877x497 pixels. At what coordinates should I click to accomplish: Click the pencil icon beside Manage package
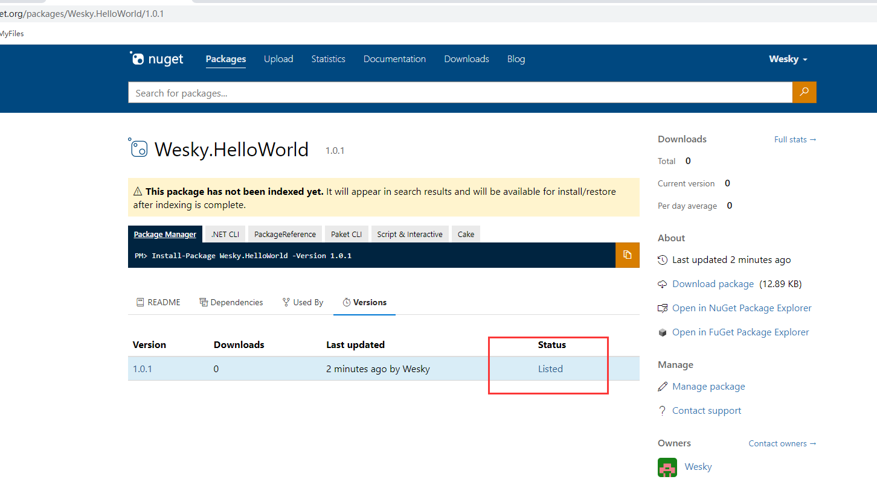(x=663, y=387)
